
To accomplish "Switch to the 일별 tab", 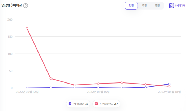I will click(x=131, y=6).
